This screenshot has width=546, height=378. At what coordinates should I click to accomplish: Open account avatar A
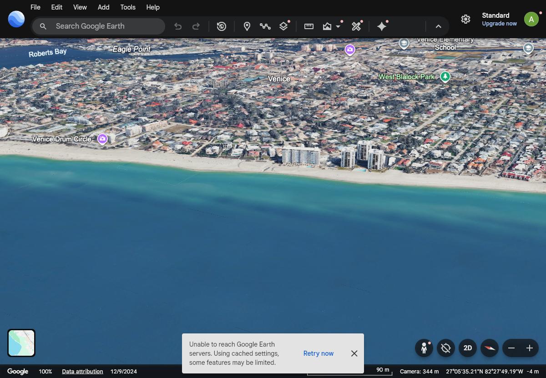click(531, 19)
